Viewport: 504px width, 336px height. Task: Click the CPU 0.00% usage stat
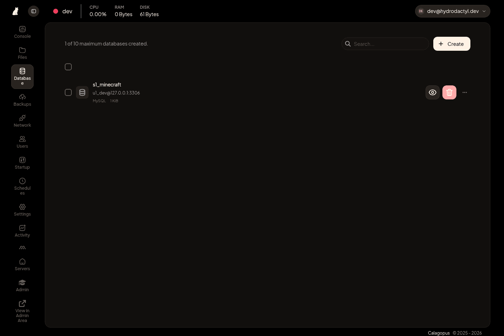click(98, 11)
